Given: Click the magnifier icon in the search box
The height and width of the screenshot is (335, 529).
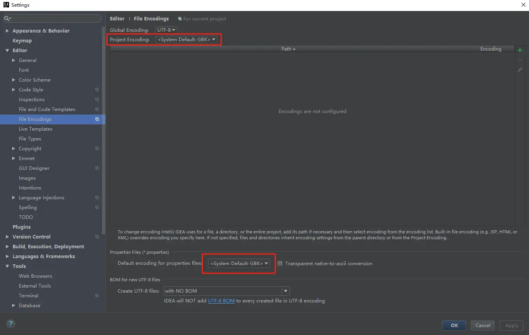Looking at the screenshot, I should click(x=7, y=18).
